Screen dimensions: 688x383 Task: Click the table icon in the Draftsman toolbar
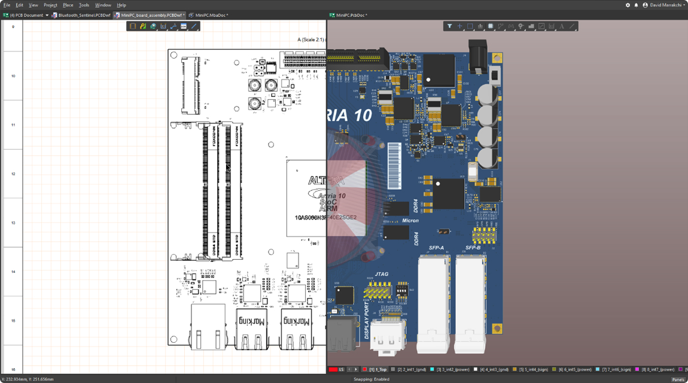click(x=184, y=26)
